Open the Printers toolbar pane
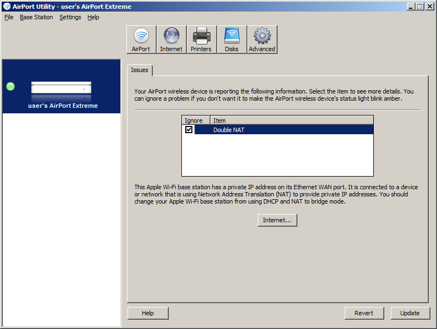 pos(201,40)
